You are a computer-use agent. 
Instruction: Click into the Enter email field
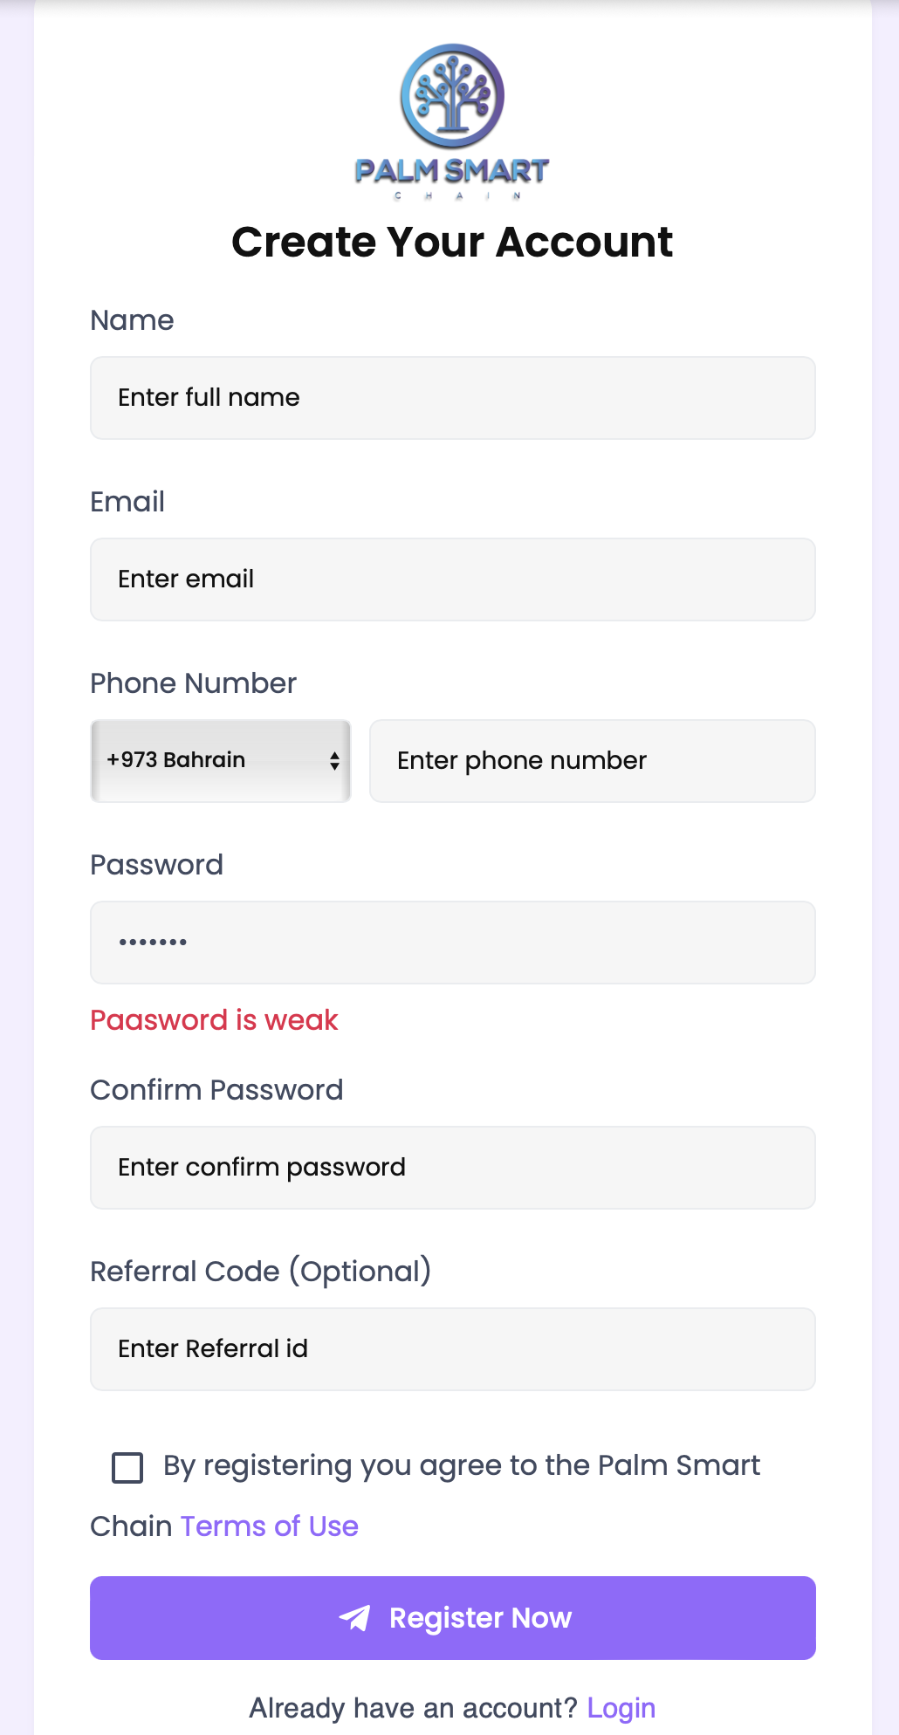(x=452, y=579)
